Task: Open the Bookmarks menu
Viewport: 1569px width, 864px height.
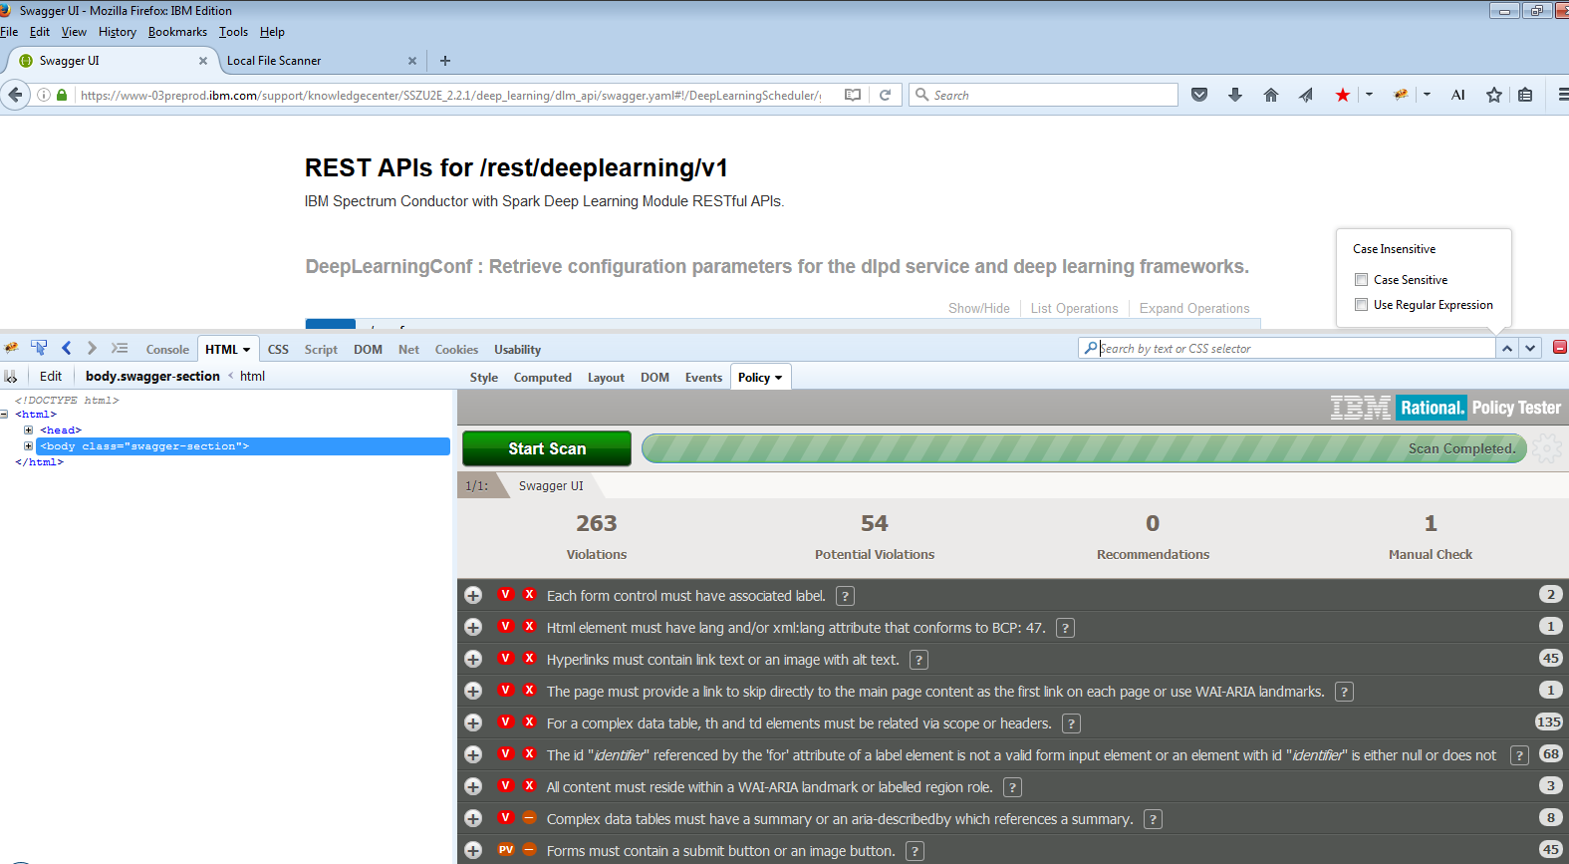Action: pyautogui.click(x=177, y=32)
